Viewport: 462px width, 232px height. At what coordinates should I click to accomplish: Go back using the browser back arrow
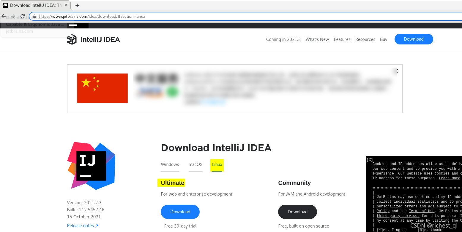[4, 16]
